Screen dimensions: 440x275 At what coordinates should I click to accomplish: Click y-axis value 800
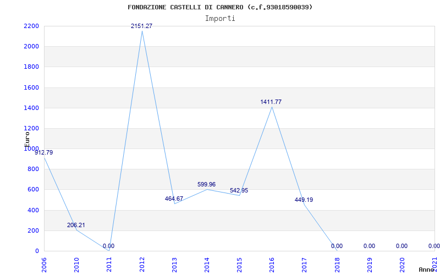pyautogui.click(x=34, y=169)
